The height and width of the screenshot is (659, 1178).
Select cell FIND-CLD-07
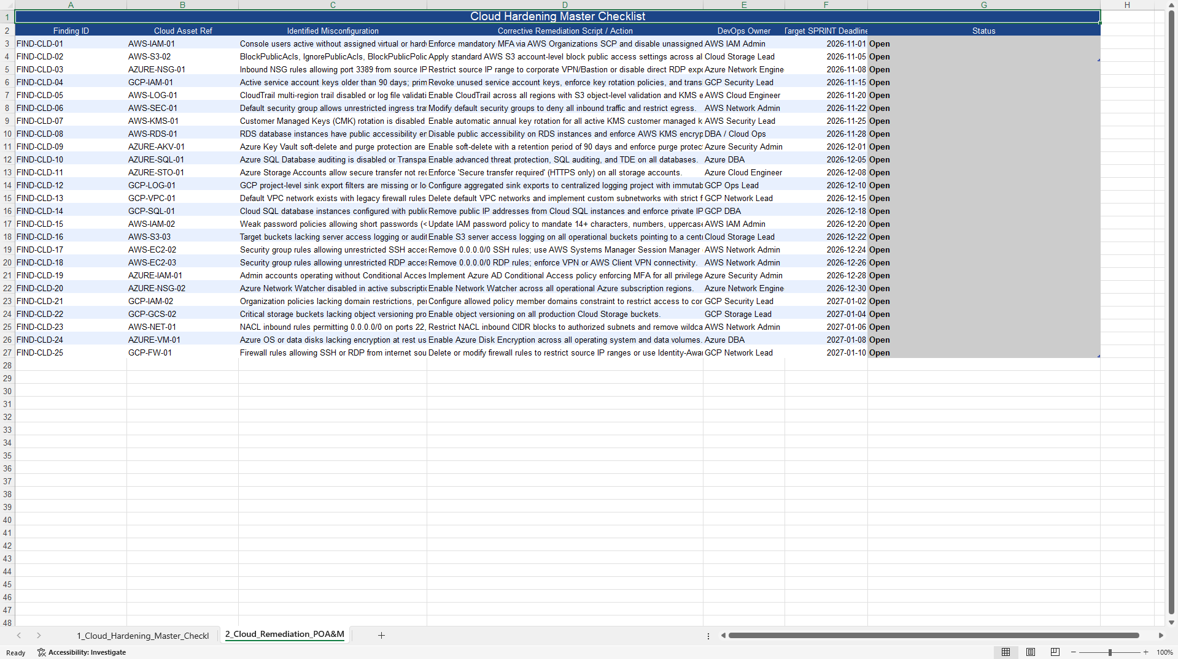pyautogui.click(x=71, y=121)
